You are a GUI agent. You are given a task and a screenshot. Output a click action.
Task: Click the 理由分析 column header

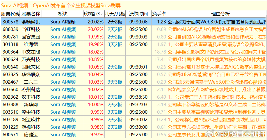(x=217, y=14)
